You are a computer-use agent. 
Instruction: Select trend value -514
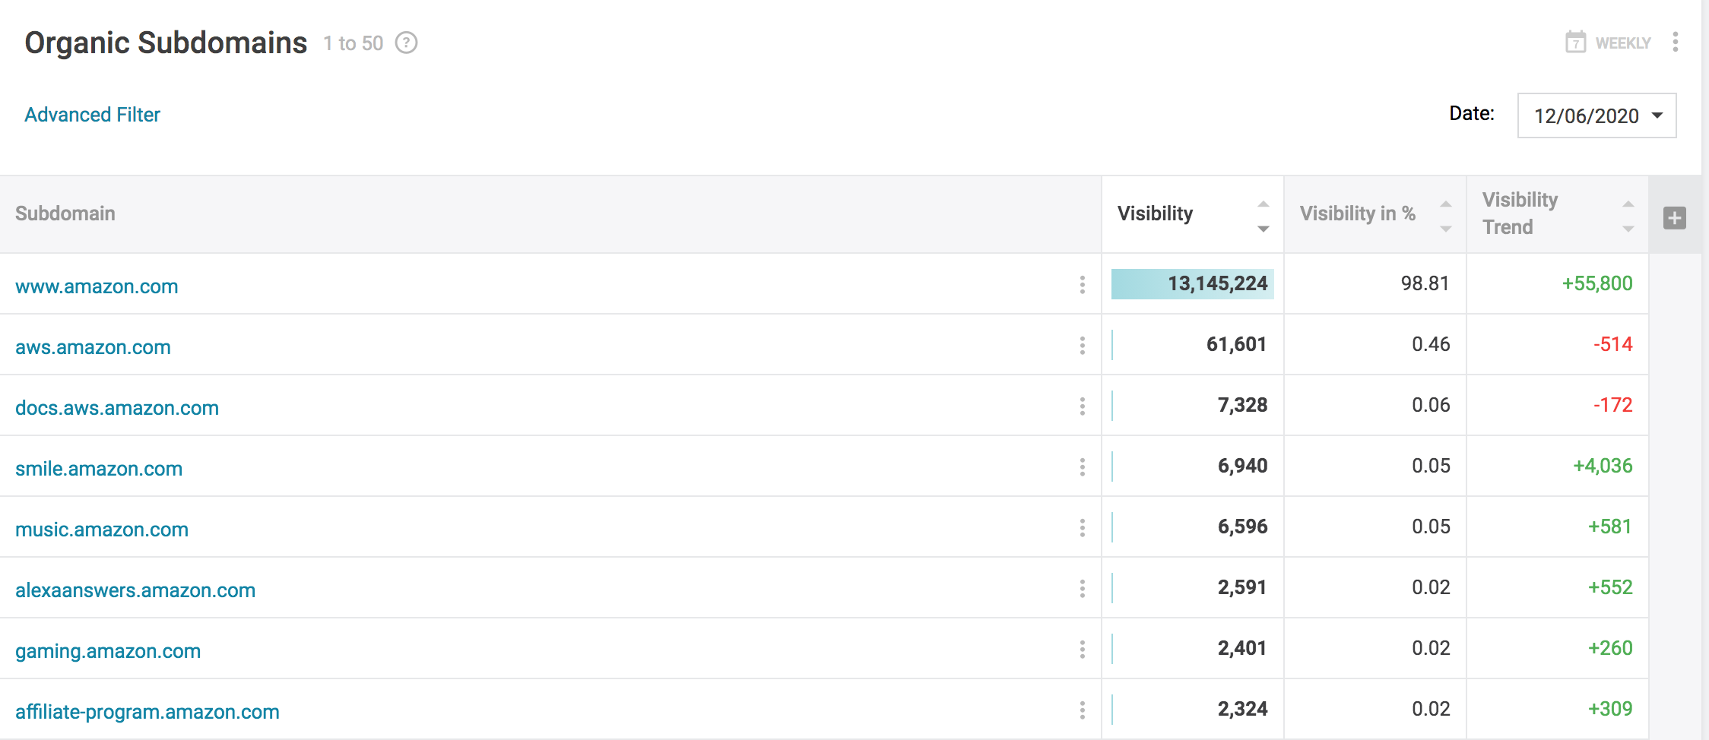click(1613, 344)
